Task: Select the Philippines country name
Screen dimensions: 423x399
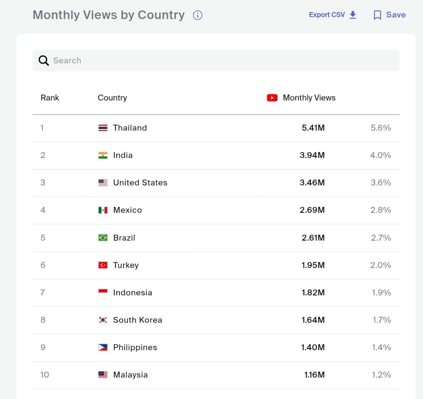Action: 135,348
